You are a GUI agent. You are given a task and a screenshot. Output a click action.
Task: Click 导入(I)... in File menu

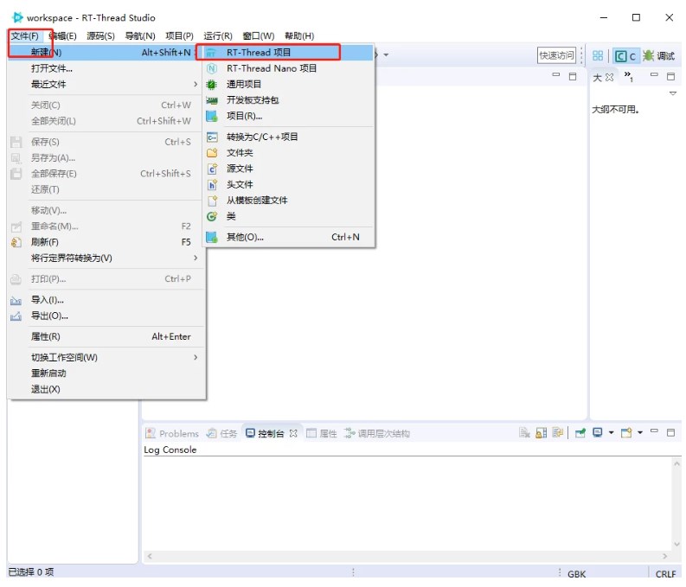click(106, 300)
